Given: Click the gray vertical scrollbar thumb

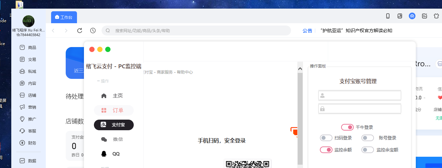Looking at the screenshot, I should coord(300,119).
